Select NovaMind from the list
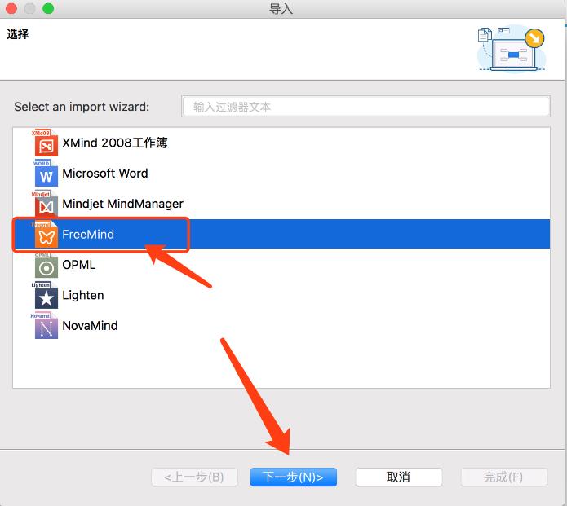 point(90,326)
